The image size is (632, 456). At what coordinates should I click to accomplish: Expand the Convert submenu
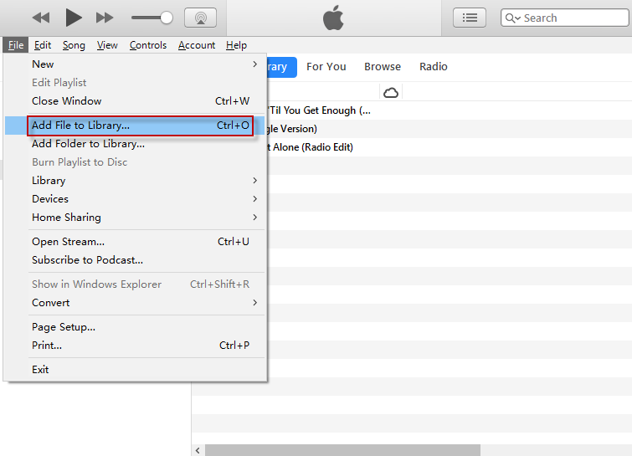click(x=135, y=303)
